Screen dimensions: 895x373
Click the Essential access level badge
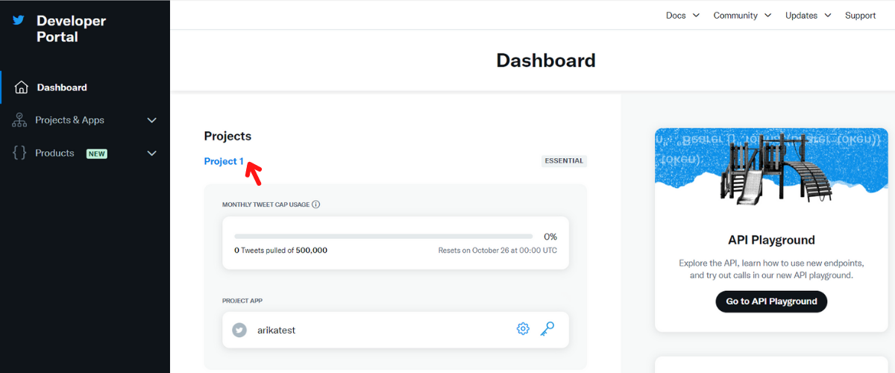pos(564,161)
